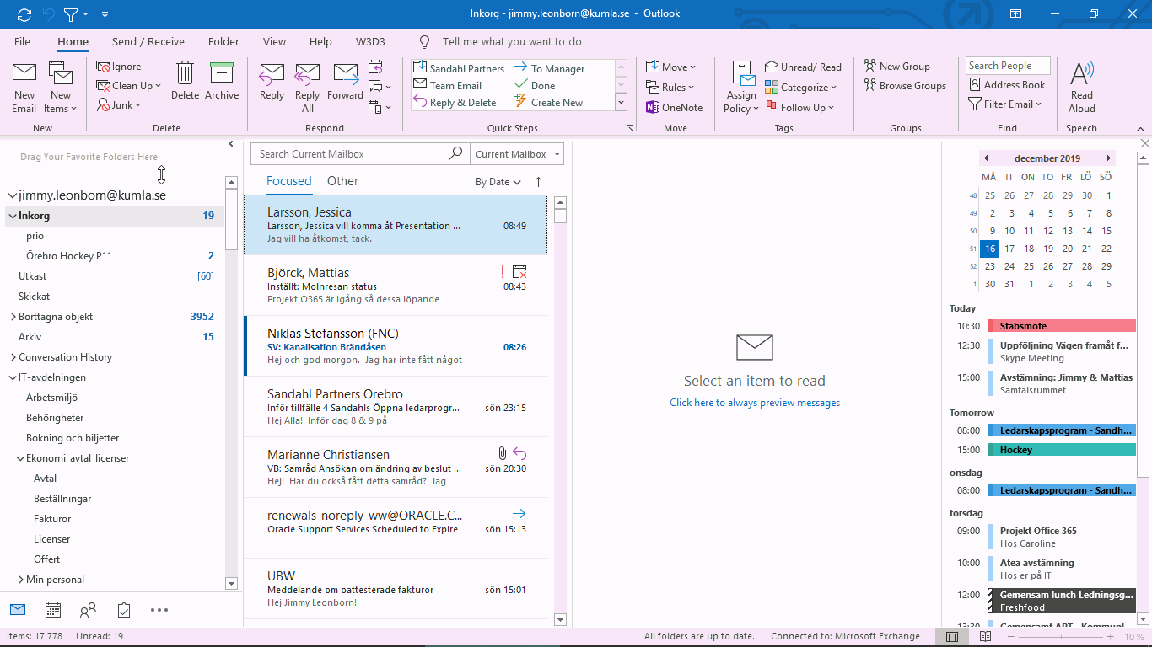Archive the selected message
The image size is (1152, 647).
[x=222, y=82]
